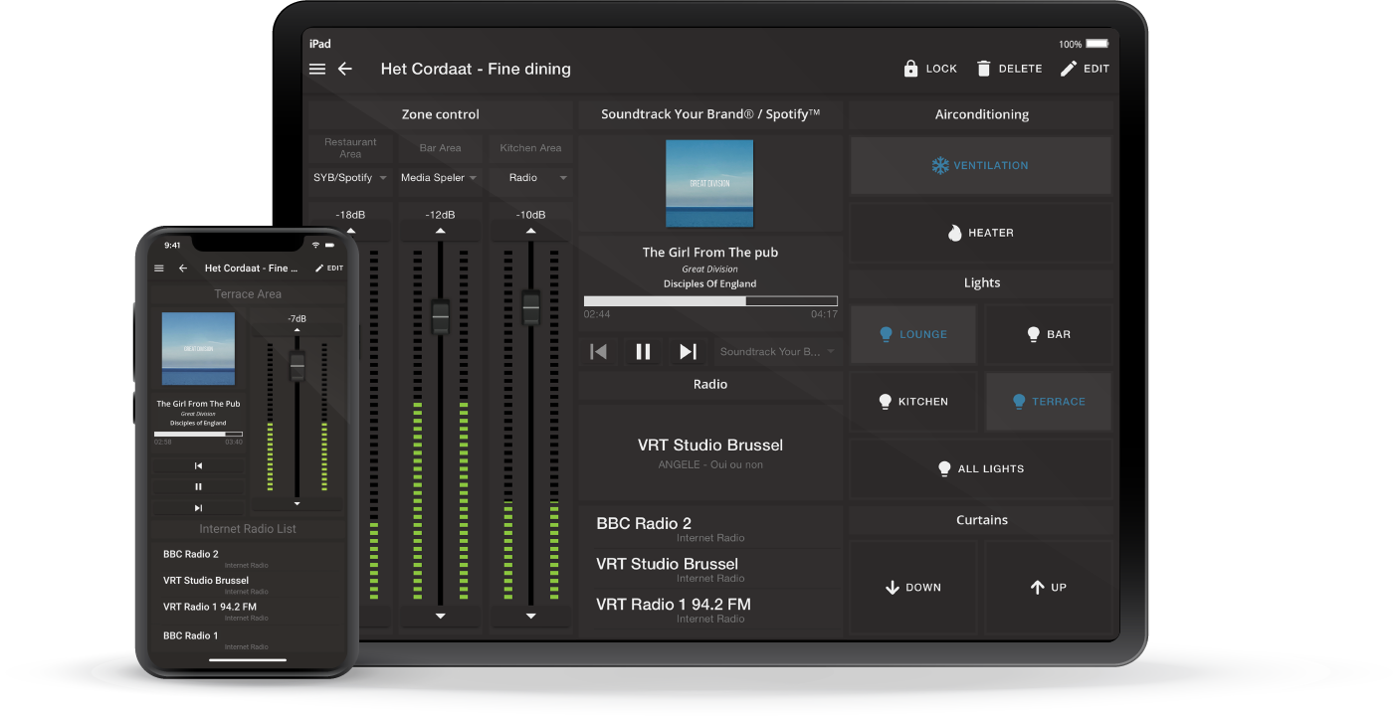Pause playback on iPad player

click(643, 351)
